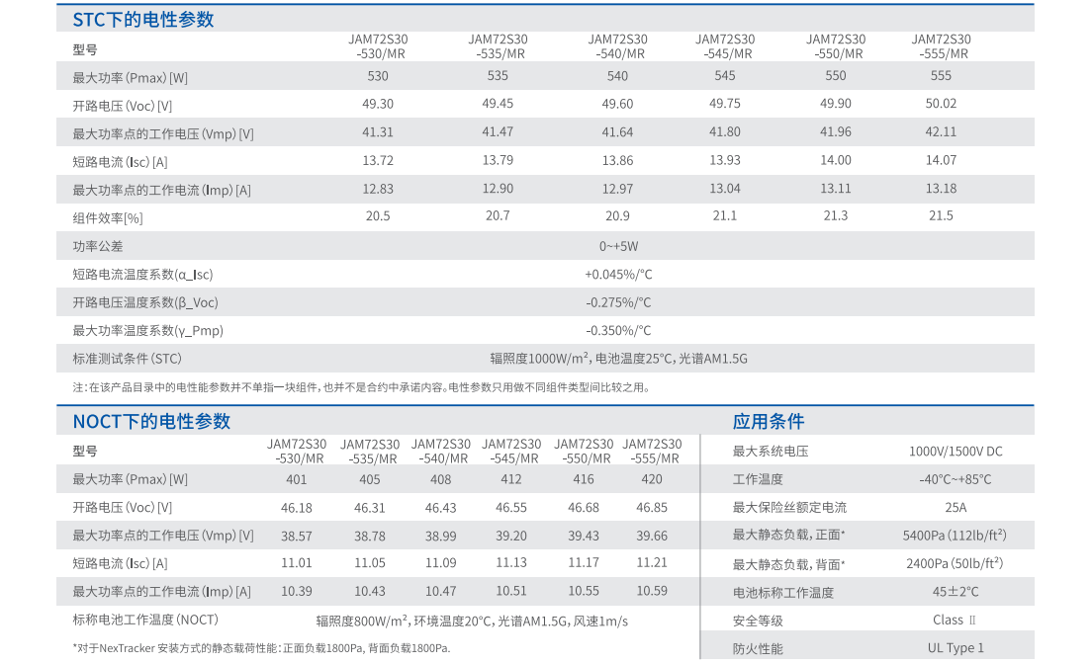Viewport: 1092px width, 664px height.
Task: Select the value '1000V/1500V DC'
Action: point(955,452)
